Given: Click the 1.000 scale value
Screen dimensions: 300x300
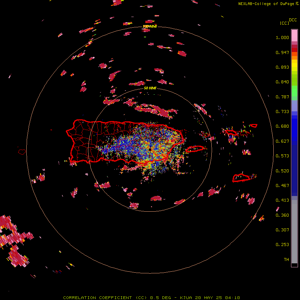Looking at the screenshot, I should [282, 37].
